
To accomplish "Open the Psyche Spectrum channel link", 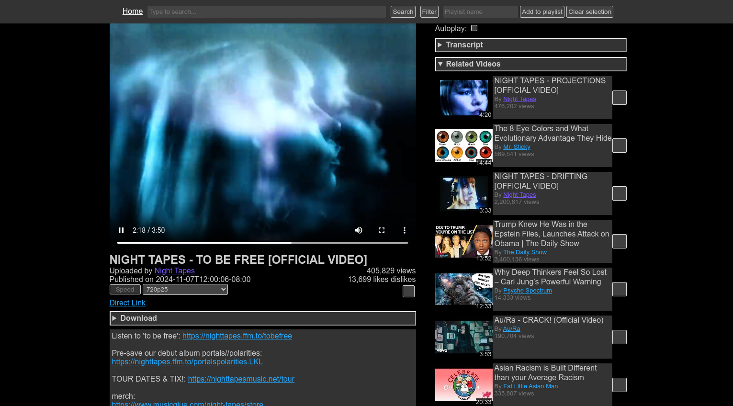I will pos(528,291).
